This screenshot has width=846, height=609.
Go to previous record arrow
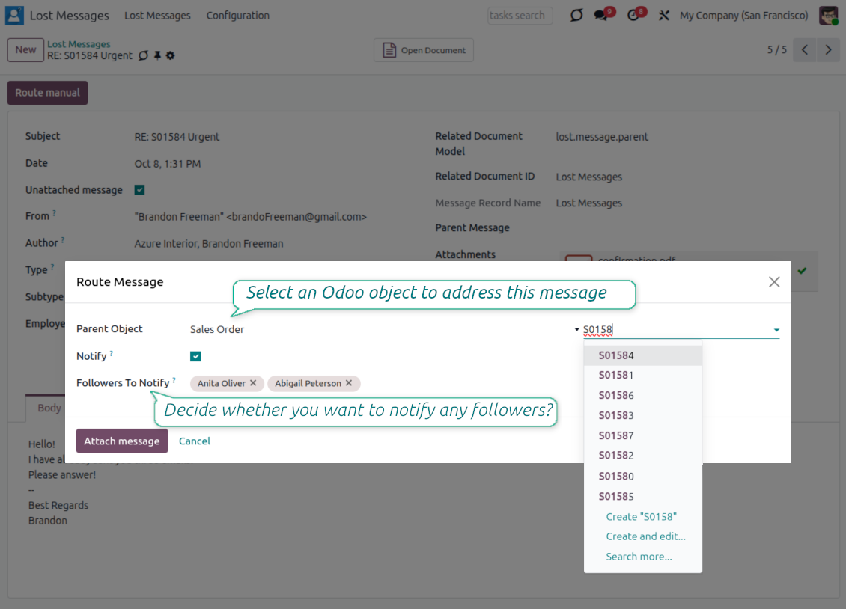805,50
